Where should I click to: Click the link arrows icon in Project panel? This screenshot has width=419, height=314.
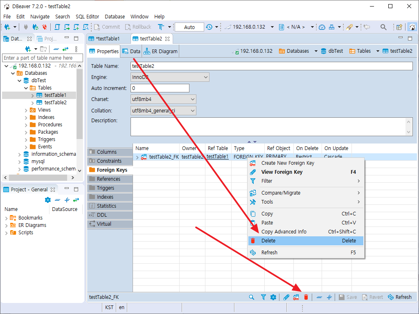click(76, 200)
